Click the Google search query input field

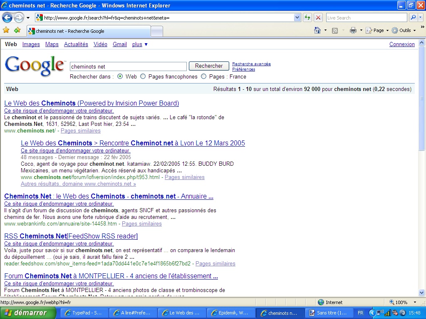point(128,66)
